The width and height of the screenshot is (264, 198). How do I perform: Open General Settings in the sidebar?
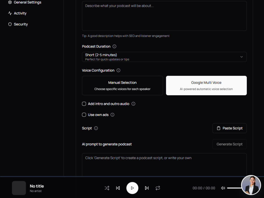(25, 2)
